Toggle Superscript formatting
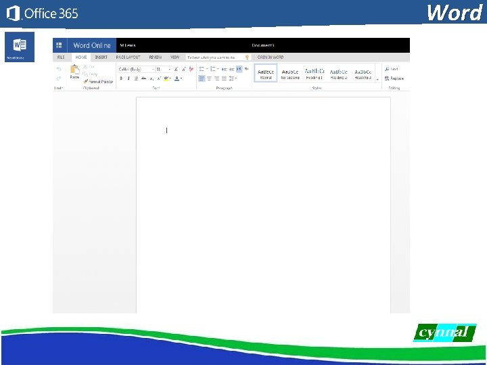Viewport: 487px width, 365px height. [159, 78]
